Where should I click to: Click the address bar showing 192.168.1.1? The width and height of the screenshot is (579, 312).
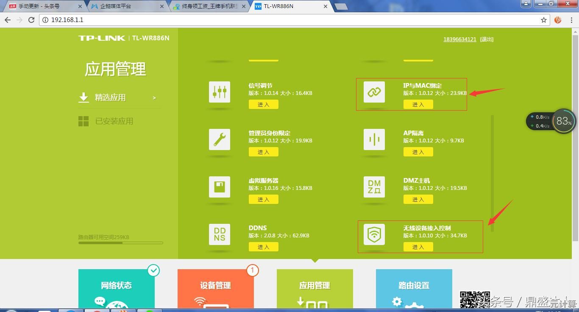click(288, 20)
